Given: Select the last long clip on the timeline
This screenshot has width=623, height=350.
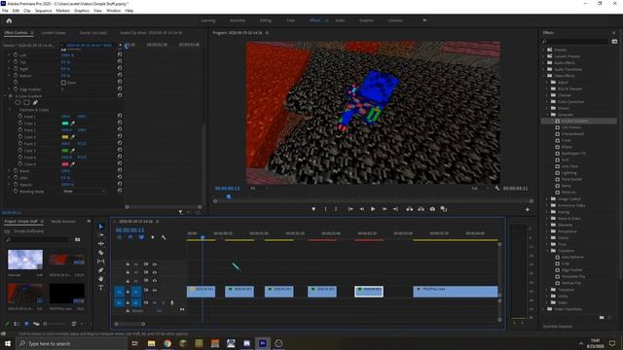Looking at the screenshot, I should 456,292.
